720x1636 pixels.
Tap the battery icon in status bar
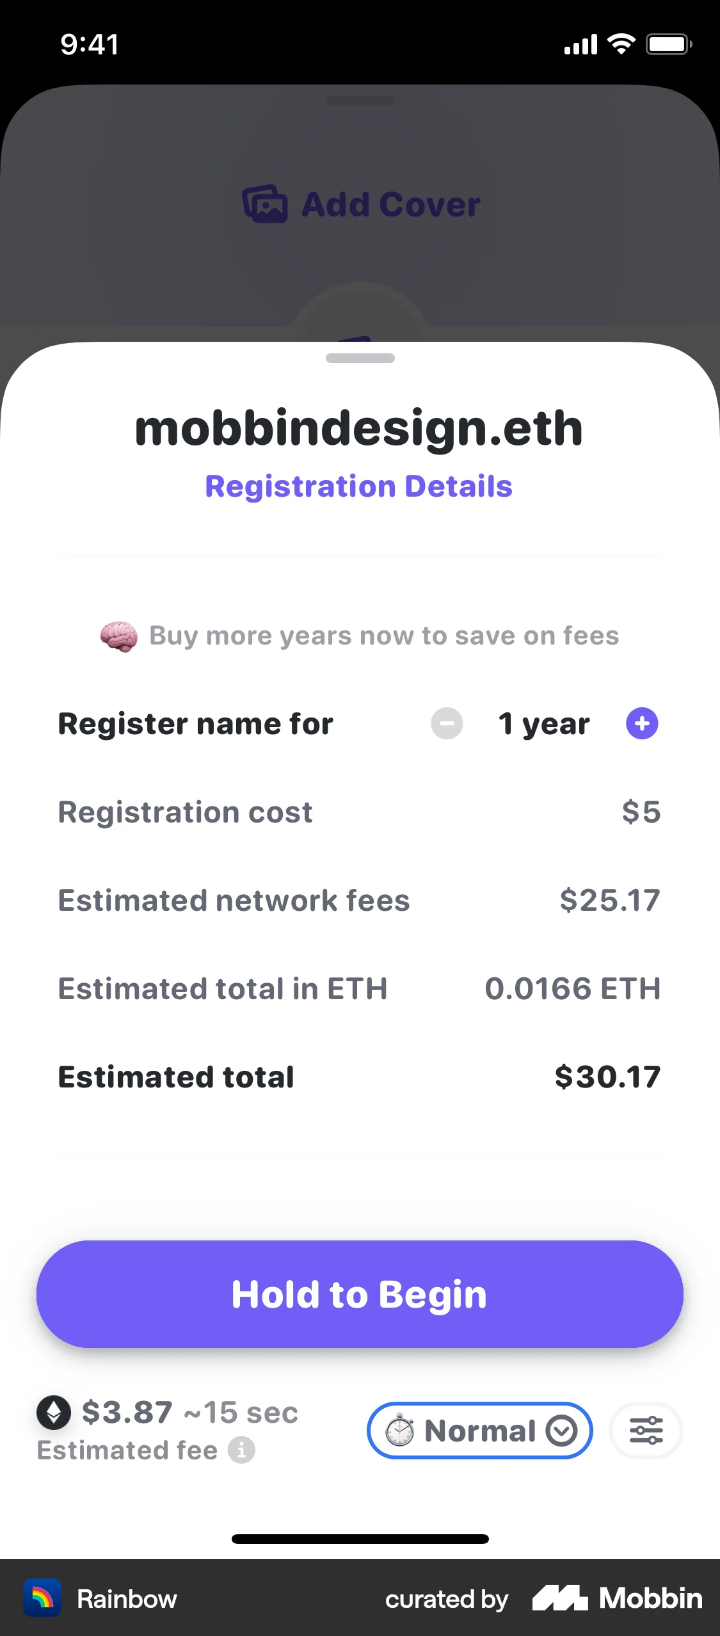[668, 44]
